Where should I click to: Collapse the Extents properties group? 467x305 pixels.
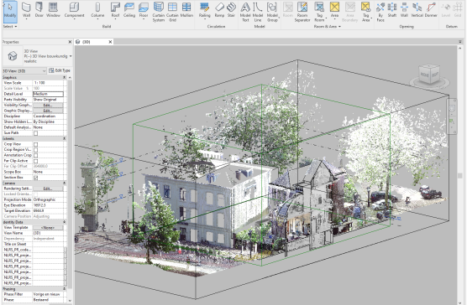click(64, 139)
